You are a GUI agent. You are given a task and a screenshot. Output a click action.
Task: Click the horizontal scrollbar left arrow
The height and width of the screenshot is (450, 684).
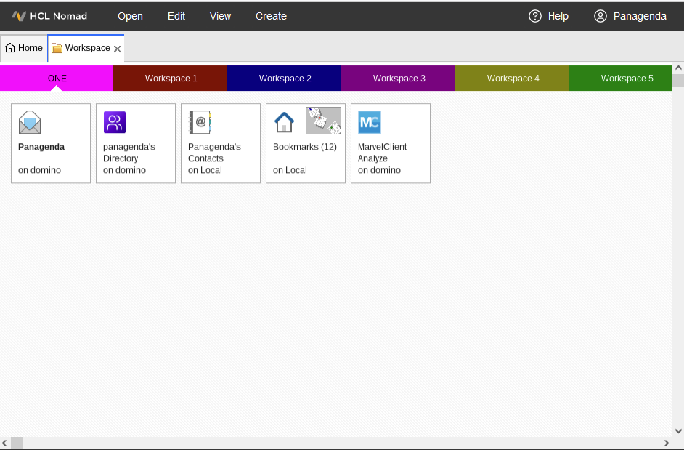click(x=4, y=443)
